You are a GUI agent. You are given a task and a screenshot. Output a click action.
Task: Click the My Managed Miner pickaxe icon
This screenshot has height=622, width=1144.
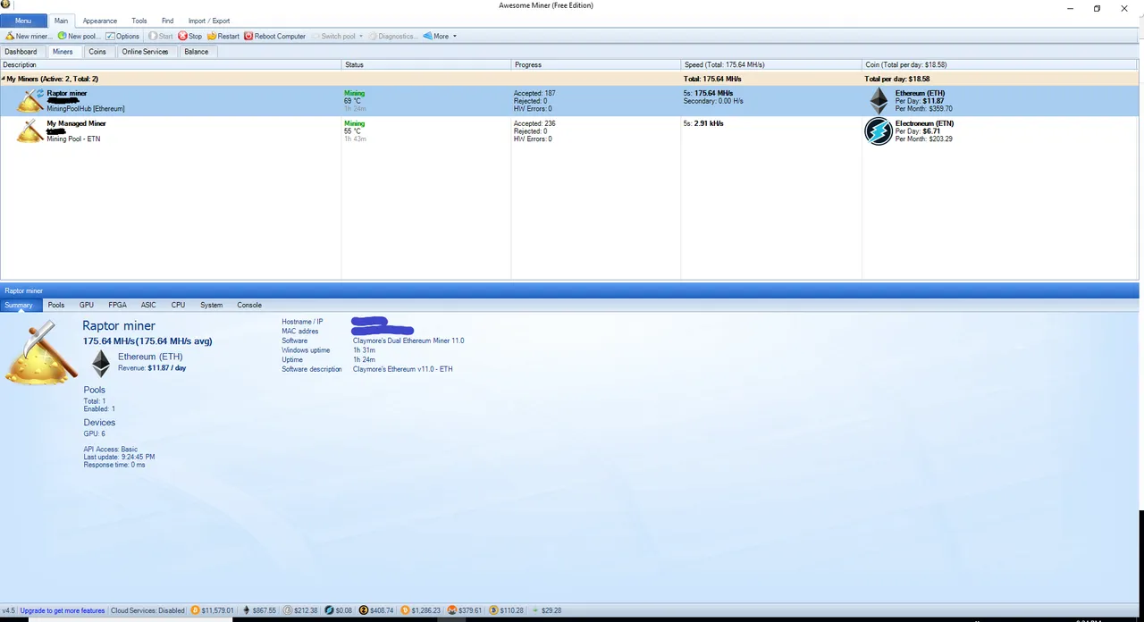point(30,131)
